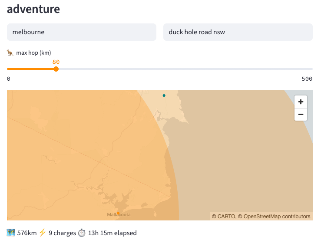Click the map zoom in plus button
321x243 pixels.
pos(301,102)
